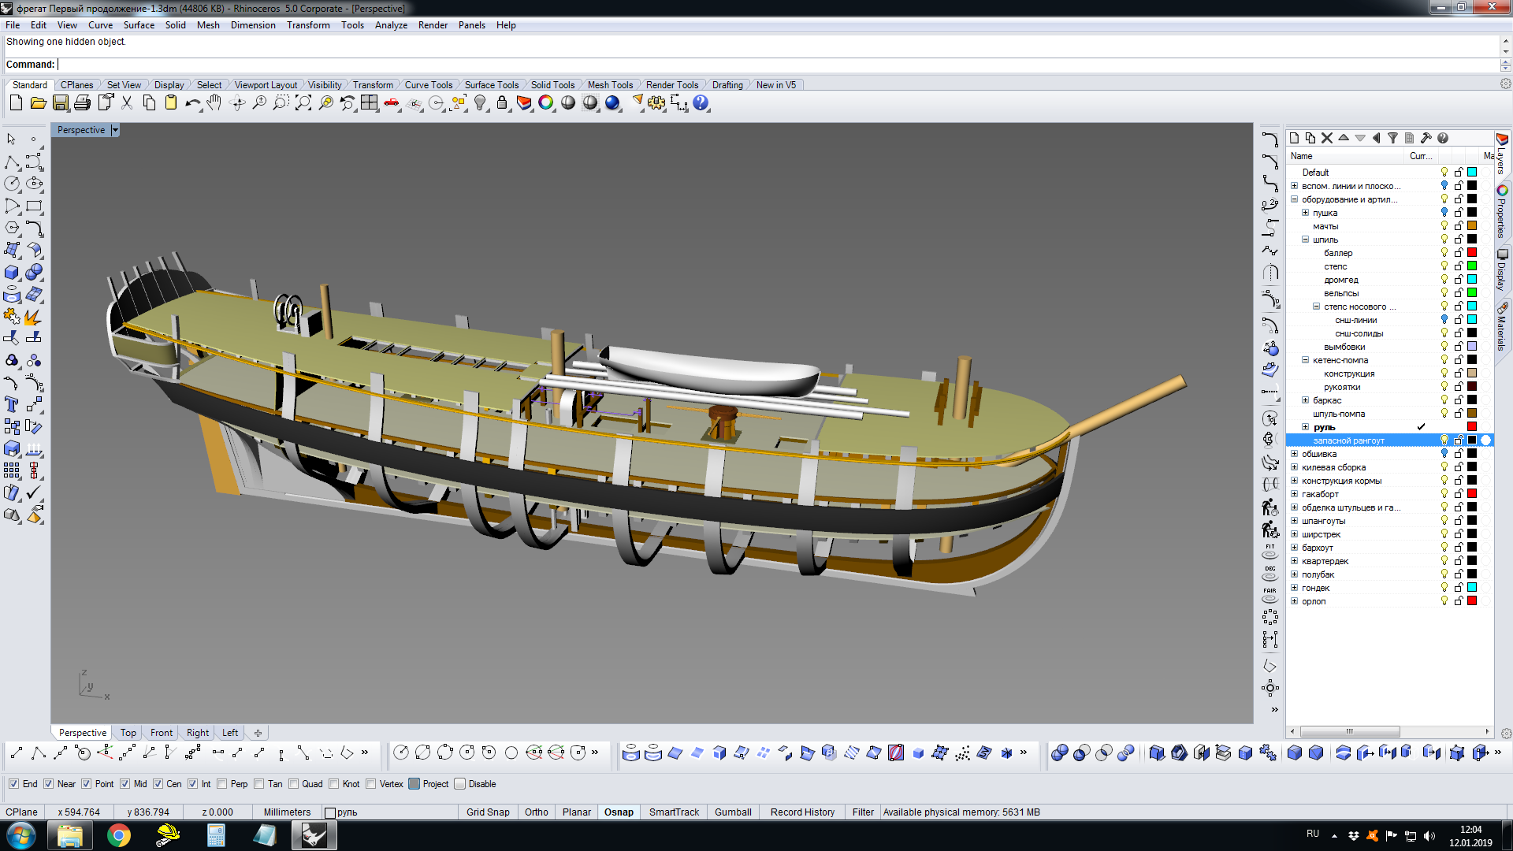Toggle the bulb visibility of the обшивка layer
The width and height of the screenshot is (1513, 851).
click(1444, 454)
